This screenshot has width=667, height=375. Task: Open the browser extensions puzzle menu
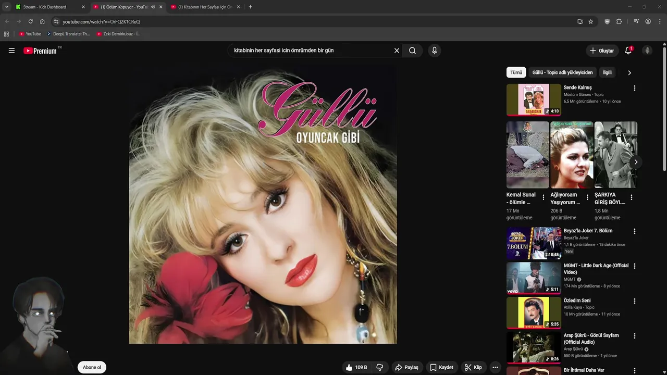click(x=619, y=21)
